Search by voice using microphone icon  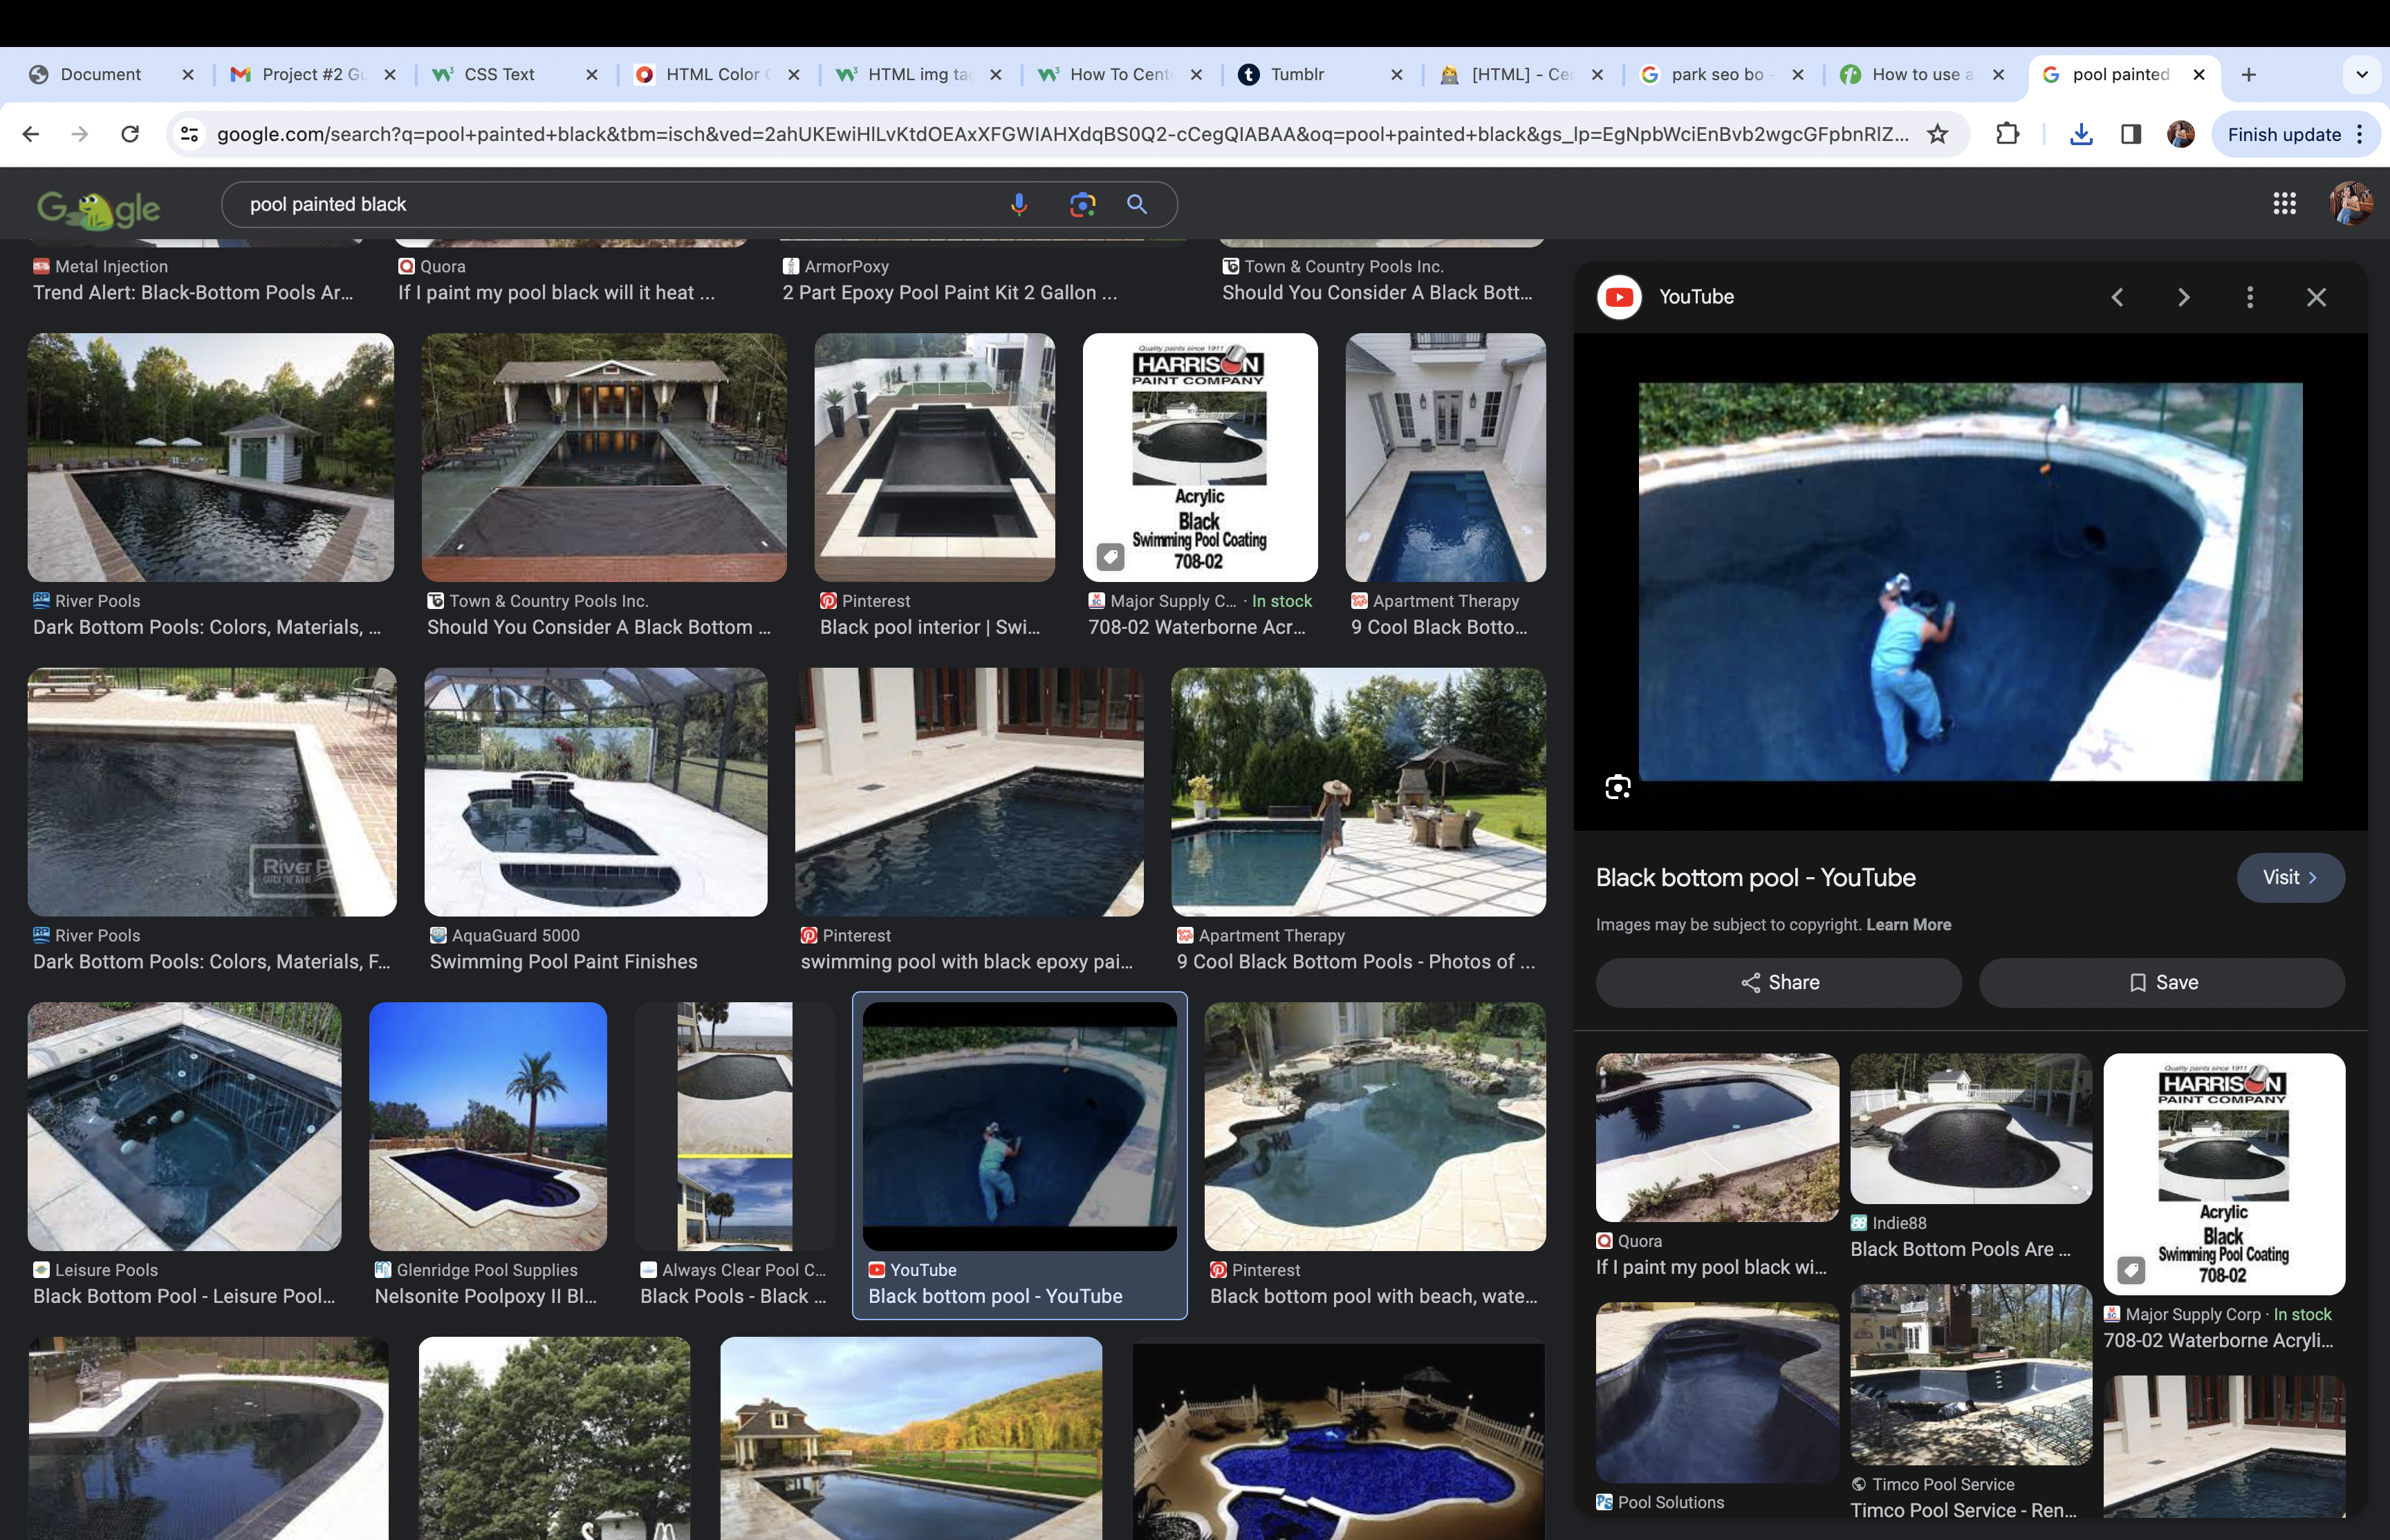(x=1019, y=204)
